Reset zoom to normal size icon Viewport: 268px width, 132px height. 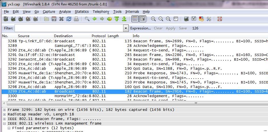point(168,19)
